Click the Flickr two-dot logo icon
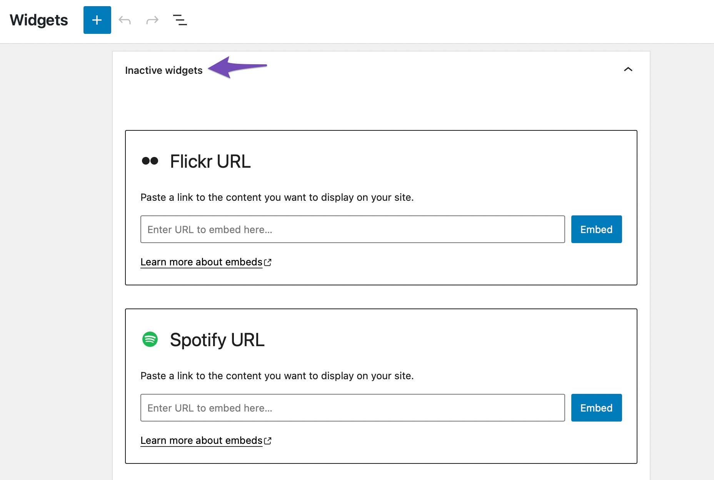 150,161
